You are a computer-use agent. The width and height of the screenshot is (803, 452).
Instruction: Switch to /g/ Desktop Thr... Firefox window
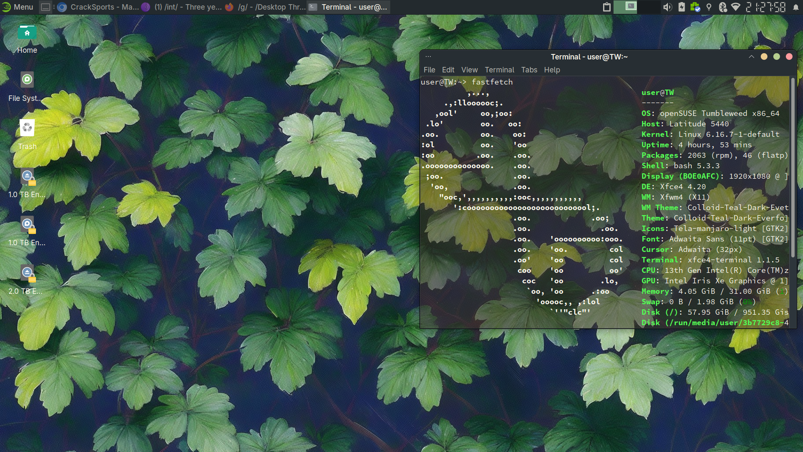pyautogui.click(x=265, y=7)
